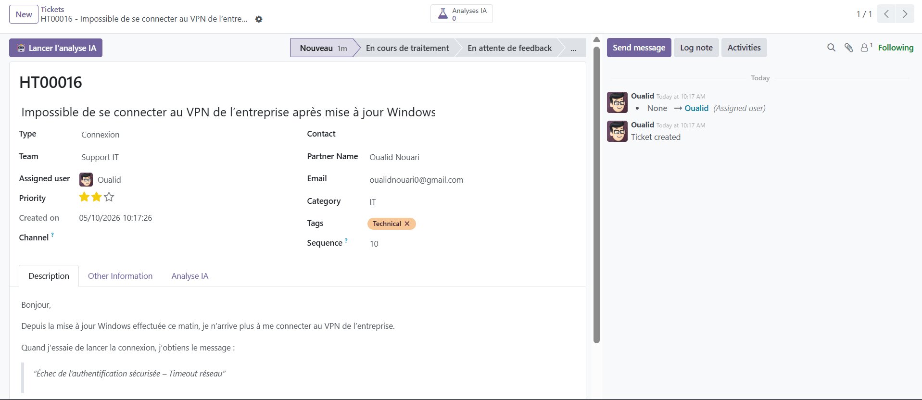Set priority to third star
922x400 pixels.
pos(109,197)
